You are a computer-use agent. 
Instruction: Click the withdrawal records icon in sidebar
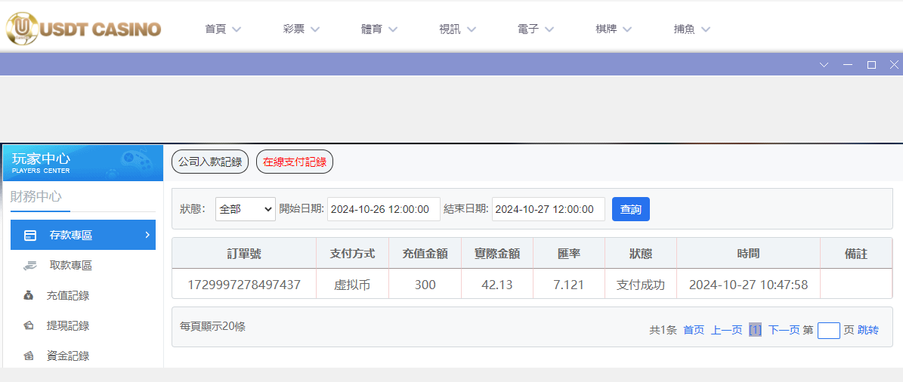coord(29,326)
